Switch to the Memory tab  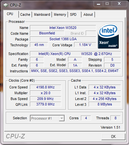60,14
